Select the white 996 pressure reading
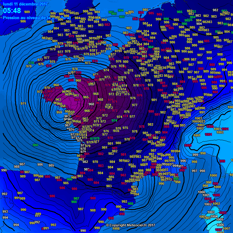Screen dimensions: 233x233 pyautogui.click(x=183, y=161)
